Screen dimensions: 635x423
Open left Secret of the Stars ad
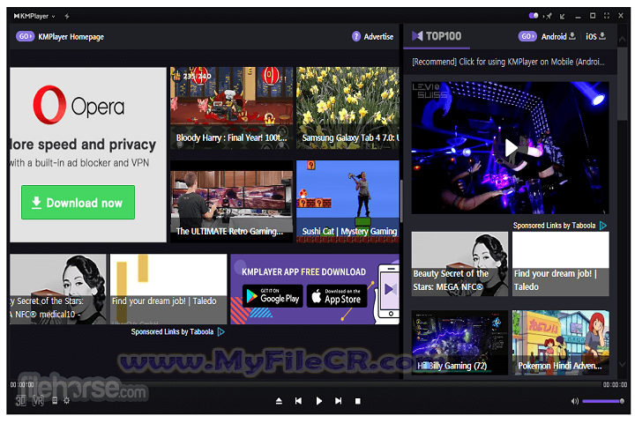[x=58, y=289]
